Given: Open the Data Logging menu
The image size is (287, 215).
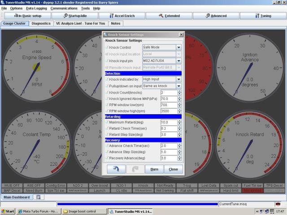Looking at the screenshot, I should 36,8.
